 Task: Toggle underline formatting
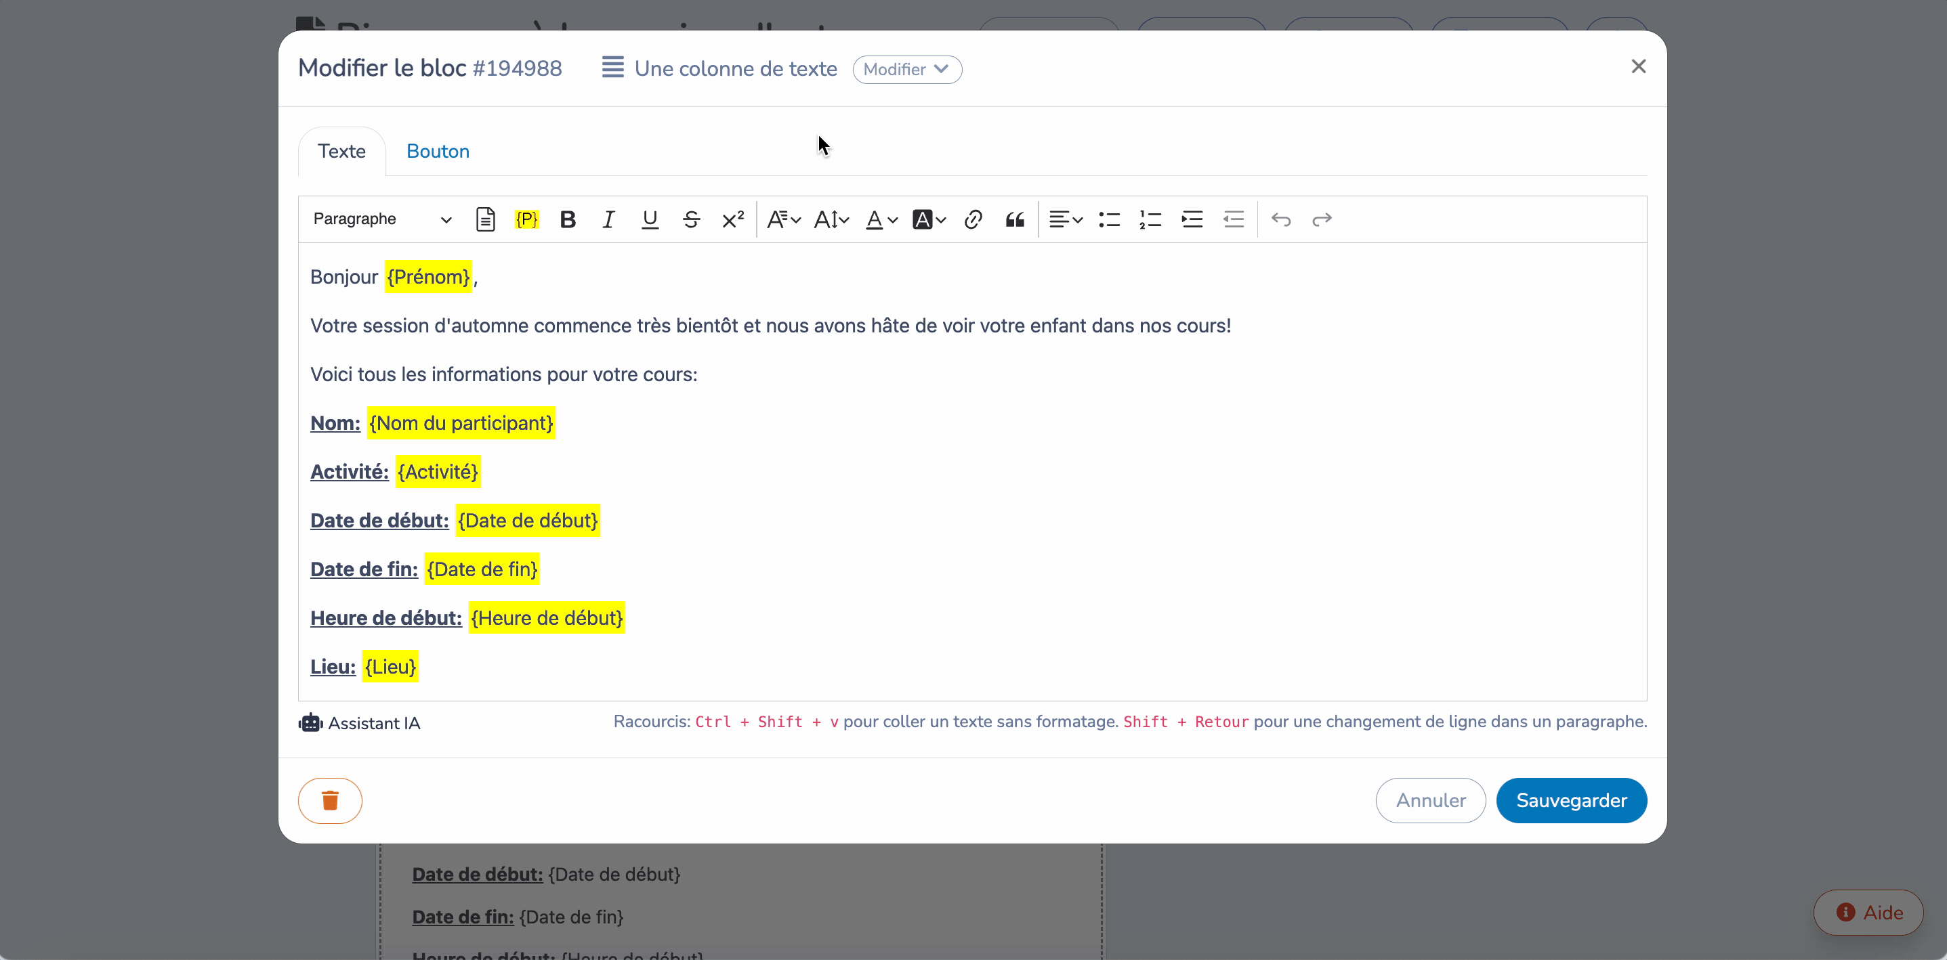650,219
